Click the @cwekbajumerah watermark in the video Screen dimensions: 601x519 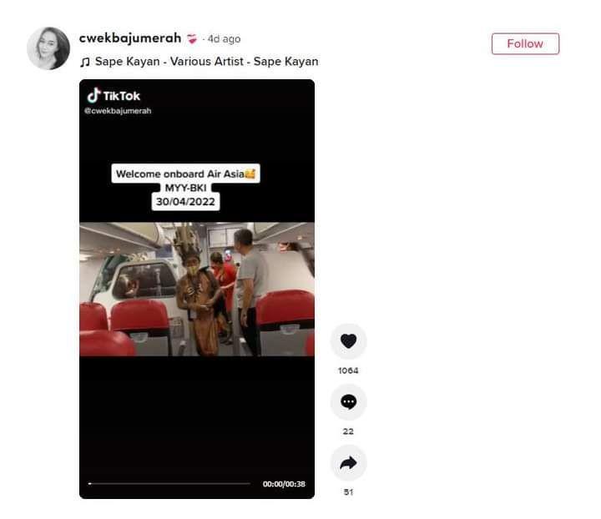point(118,111)
